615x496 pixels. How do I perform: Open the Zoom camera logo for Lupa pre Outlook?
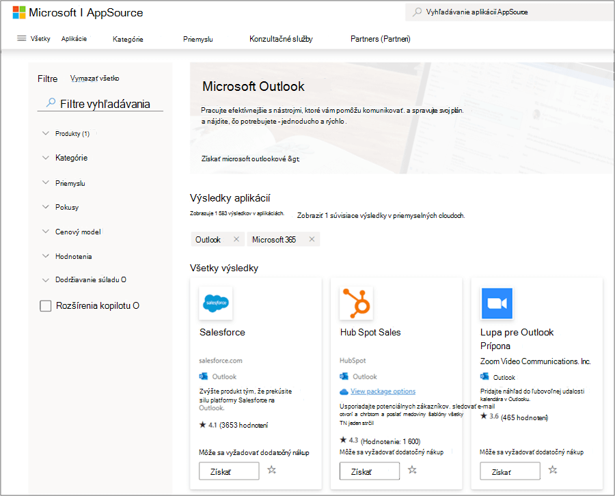[x=497, y=303]
